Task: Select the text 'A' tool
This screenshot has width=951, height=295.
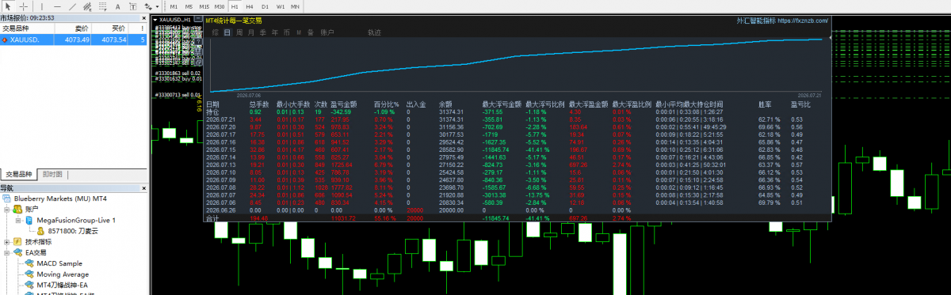Action: click(x=117, y=6)
